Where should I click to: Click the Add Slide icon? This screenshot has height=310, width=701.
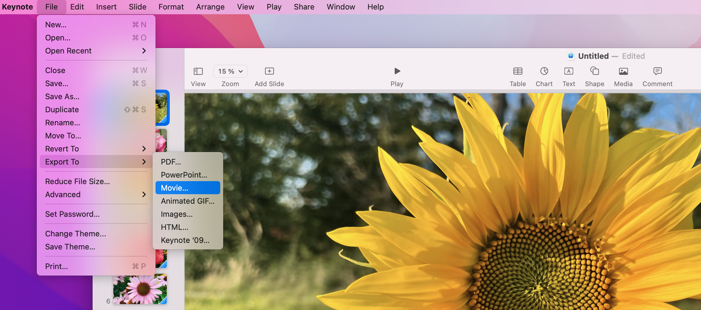[269, 71]
